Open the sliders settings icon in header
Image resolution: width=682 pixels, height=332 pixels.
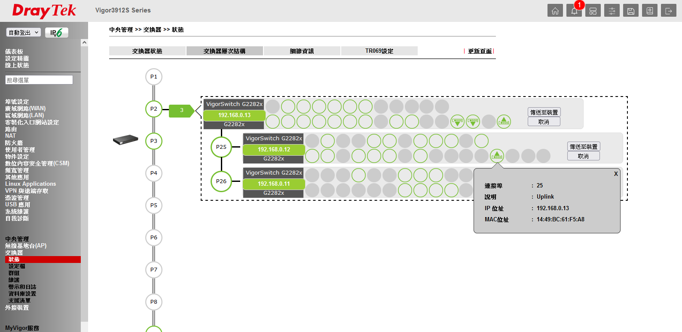pos(612,11)
